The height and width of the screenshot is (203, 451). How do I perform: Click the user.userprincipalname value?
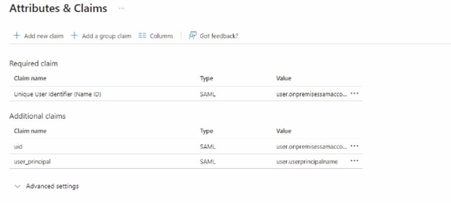pyautogui.click(x=307, y=162)
